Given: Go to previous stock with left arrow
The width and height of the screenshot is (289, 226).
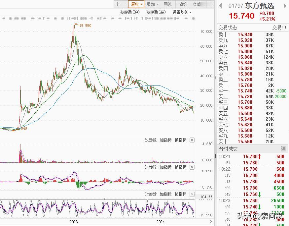Looking at the screenshot, I should point(220,6).
